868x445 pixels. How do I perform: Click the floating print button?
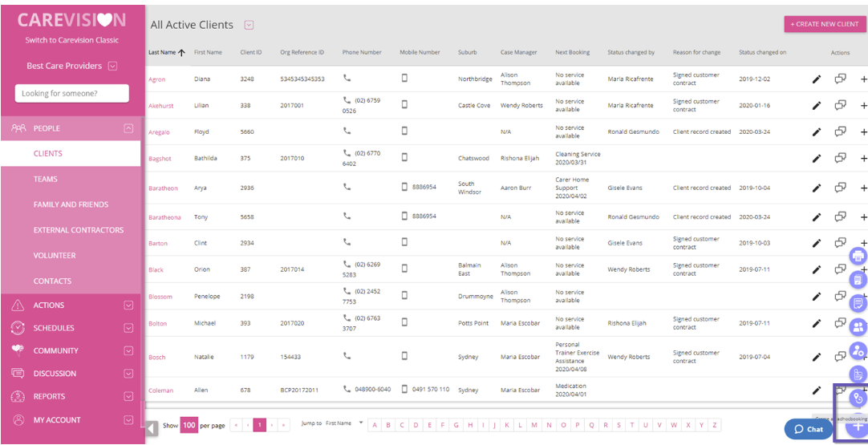pos(858,256)
